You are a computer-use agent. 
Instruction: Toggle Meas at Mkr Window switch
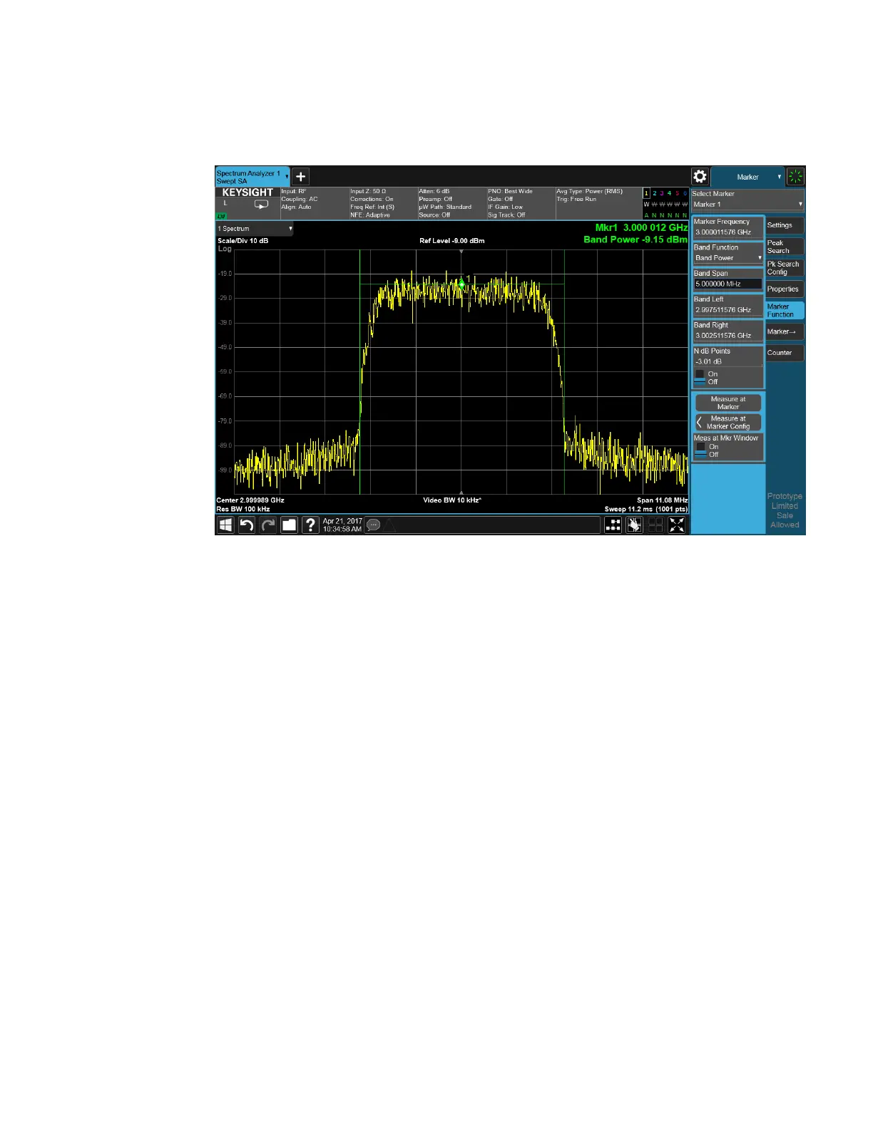coord(701,450)
